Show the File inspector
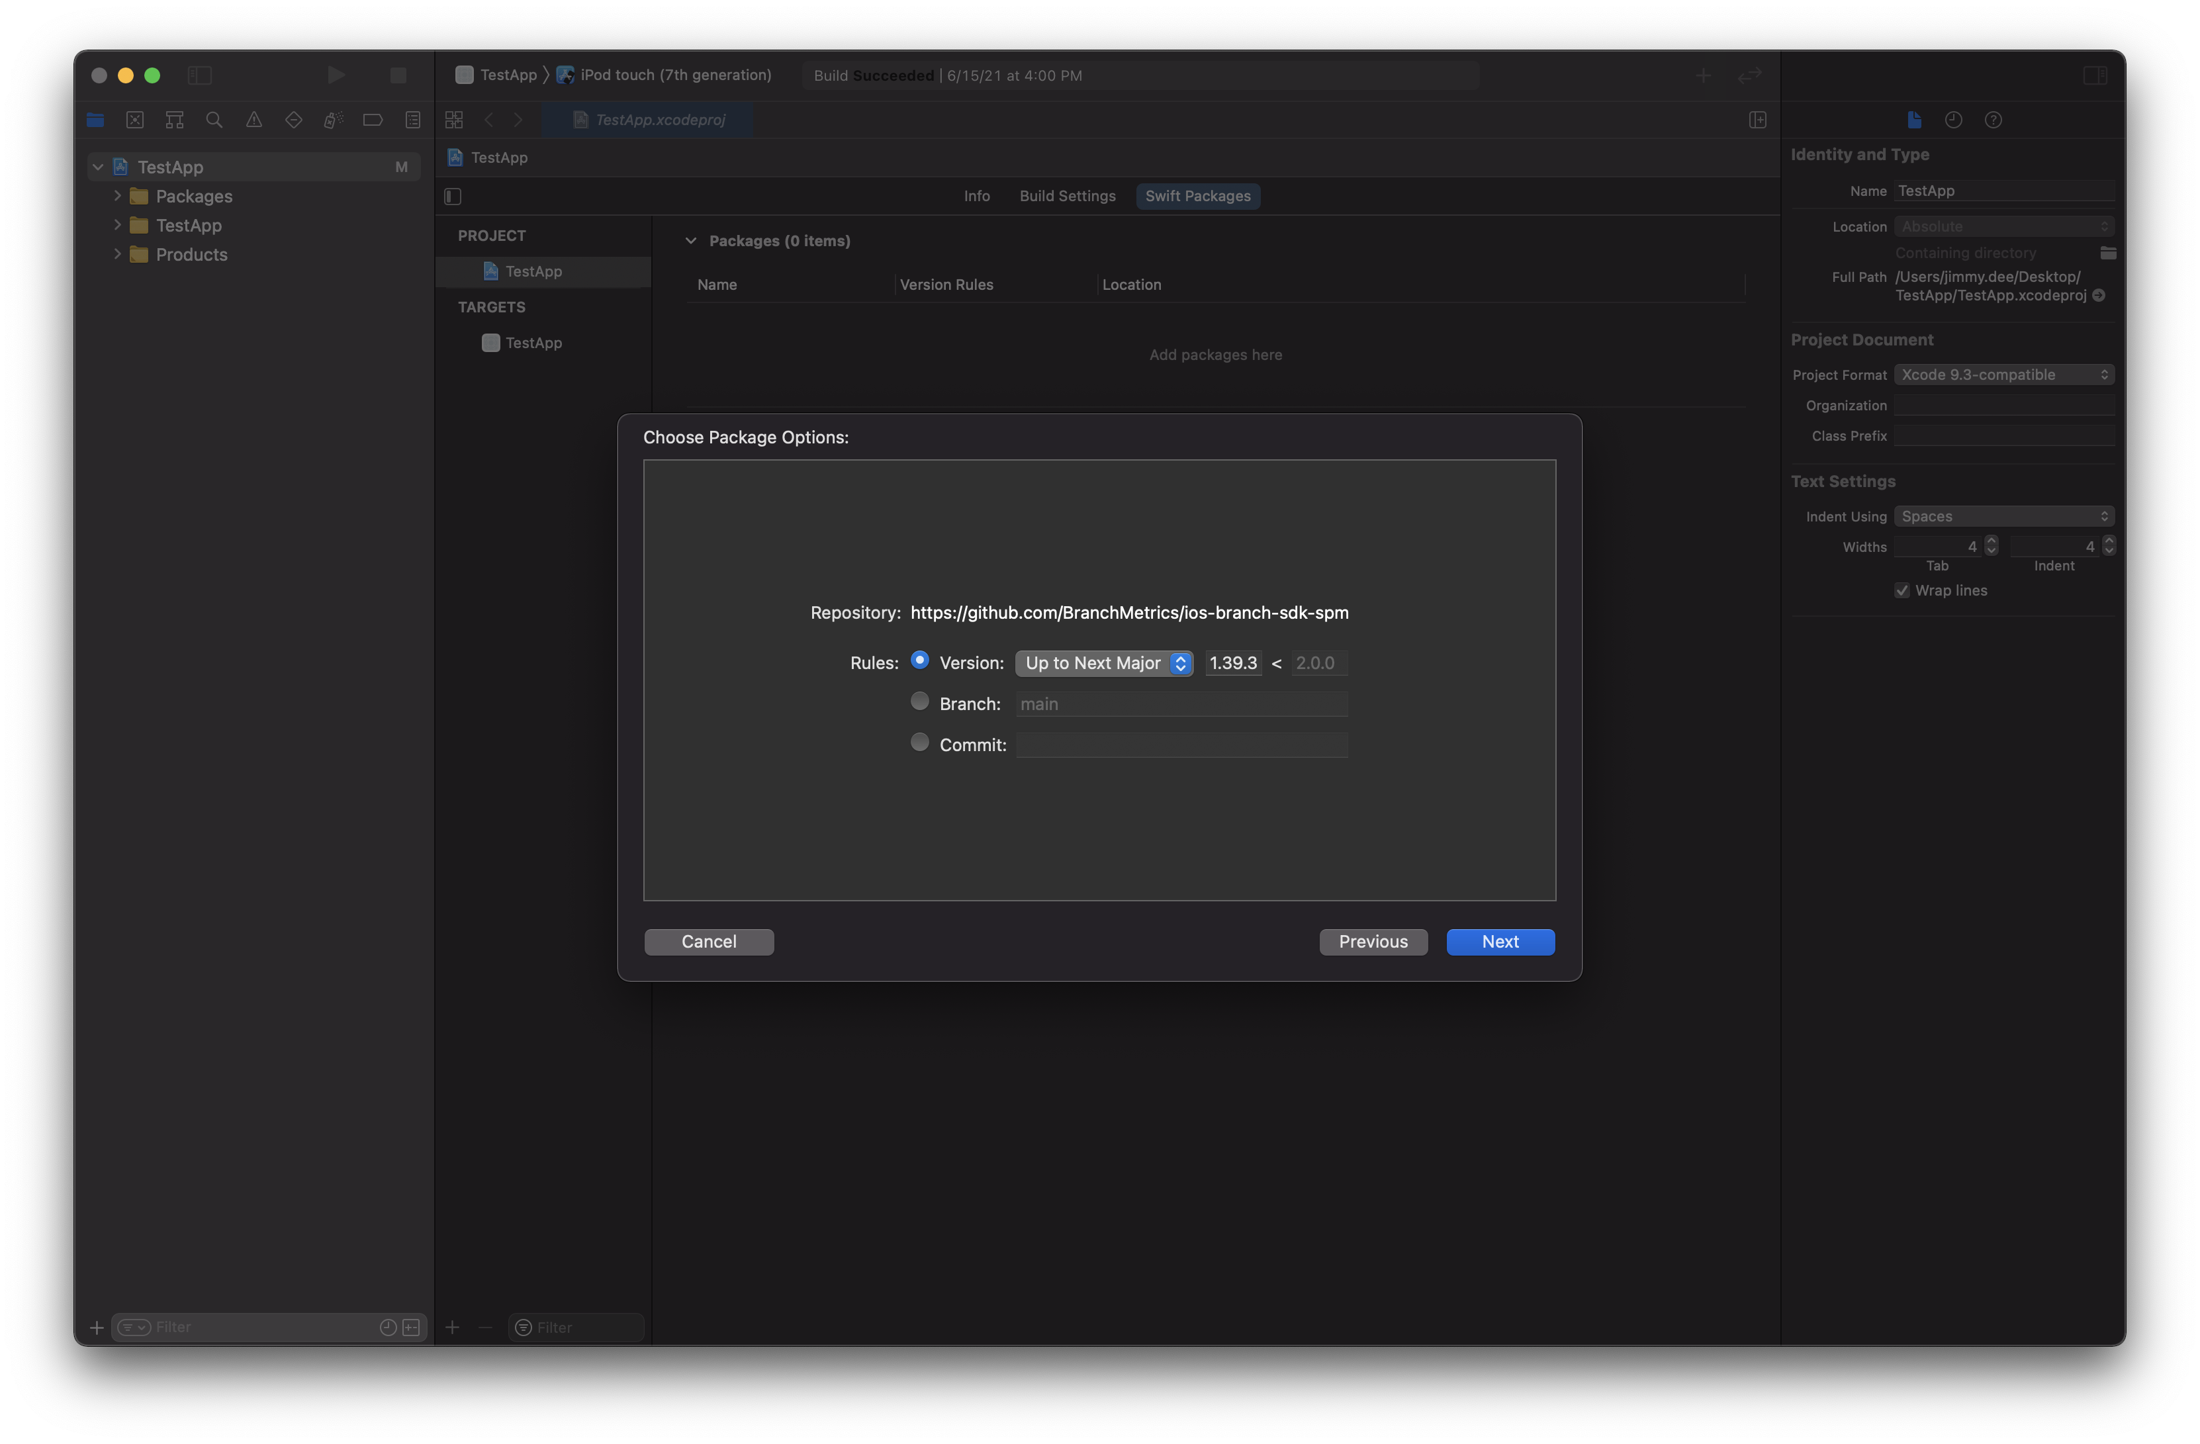 click(x=1914, y=120)
